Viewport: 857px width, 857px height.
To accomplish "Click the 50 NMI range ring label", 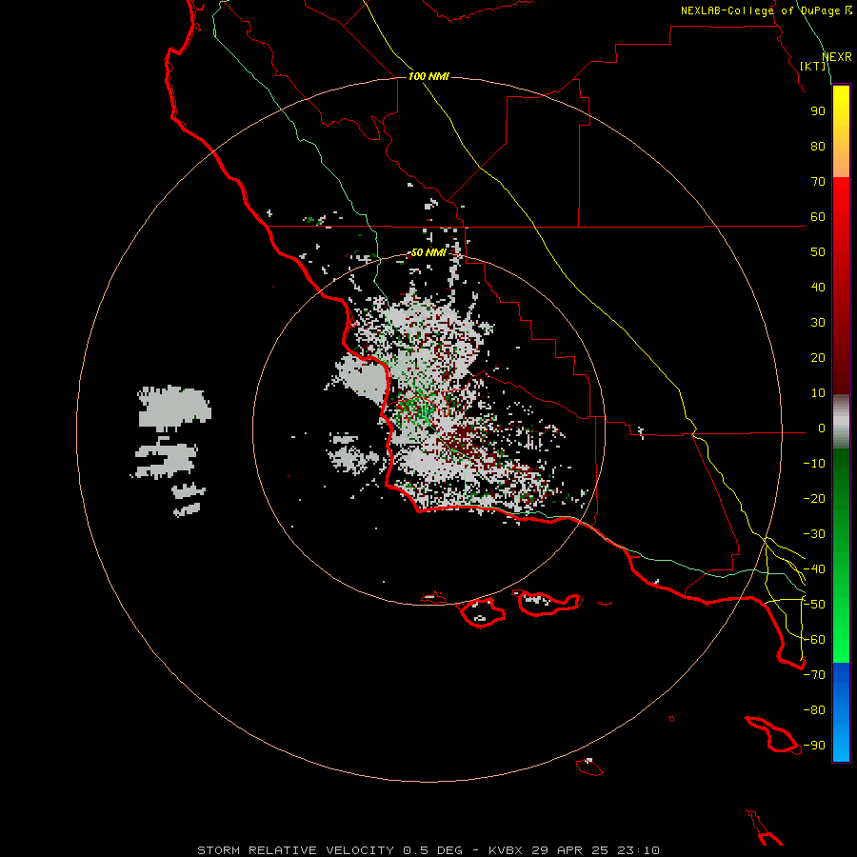I will click(x=428, y=252).
